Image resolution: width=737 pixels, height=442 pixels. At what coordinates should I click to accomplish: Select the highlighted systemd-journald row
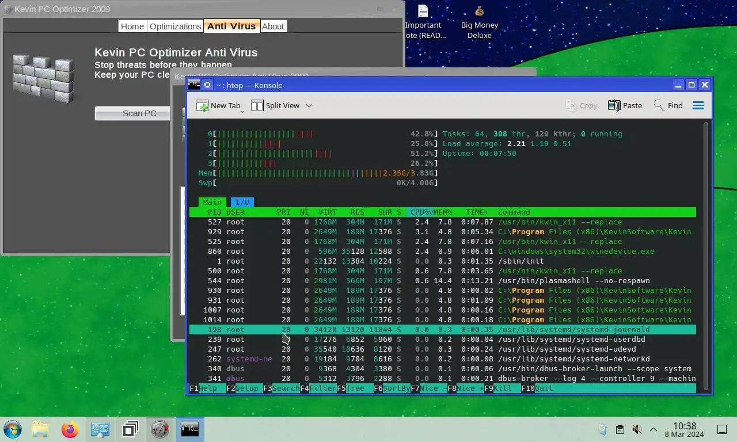(x=443, y=329)
